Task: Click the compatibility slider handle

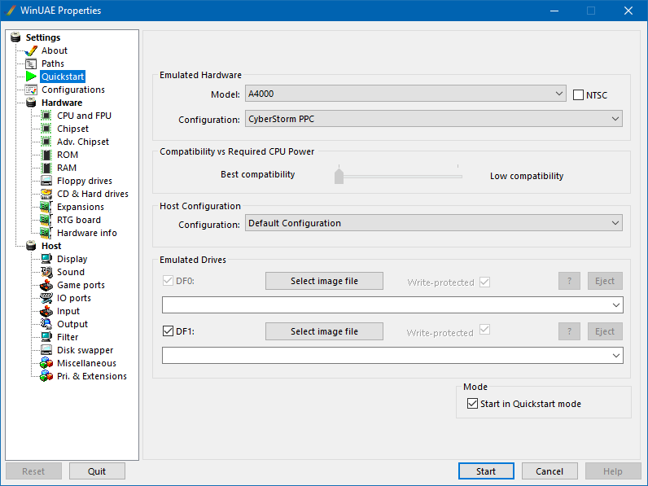Action: pos(339,175)
